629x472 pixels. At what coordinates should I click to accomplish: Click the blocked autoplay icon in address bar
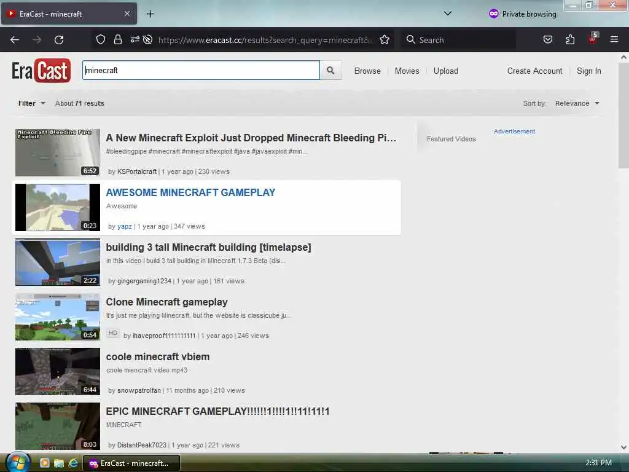pyautogui.click(x=147, y=40)
